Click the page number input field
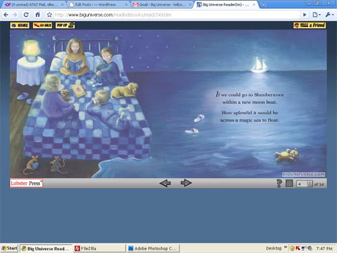Image resolution: width=337 pixels, height=253 pixels. point(302,184)
